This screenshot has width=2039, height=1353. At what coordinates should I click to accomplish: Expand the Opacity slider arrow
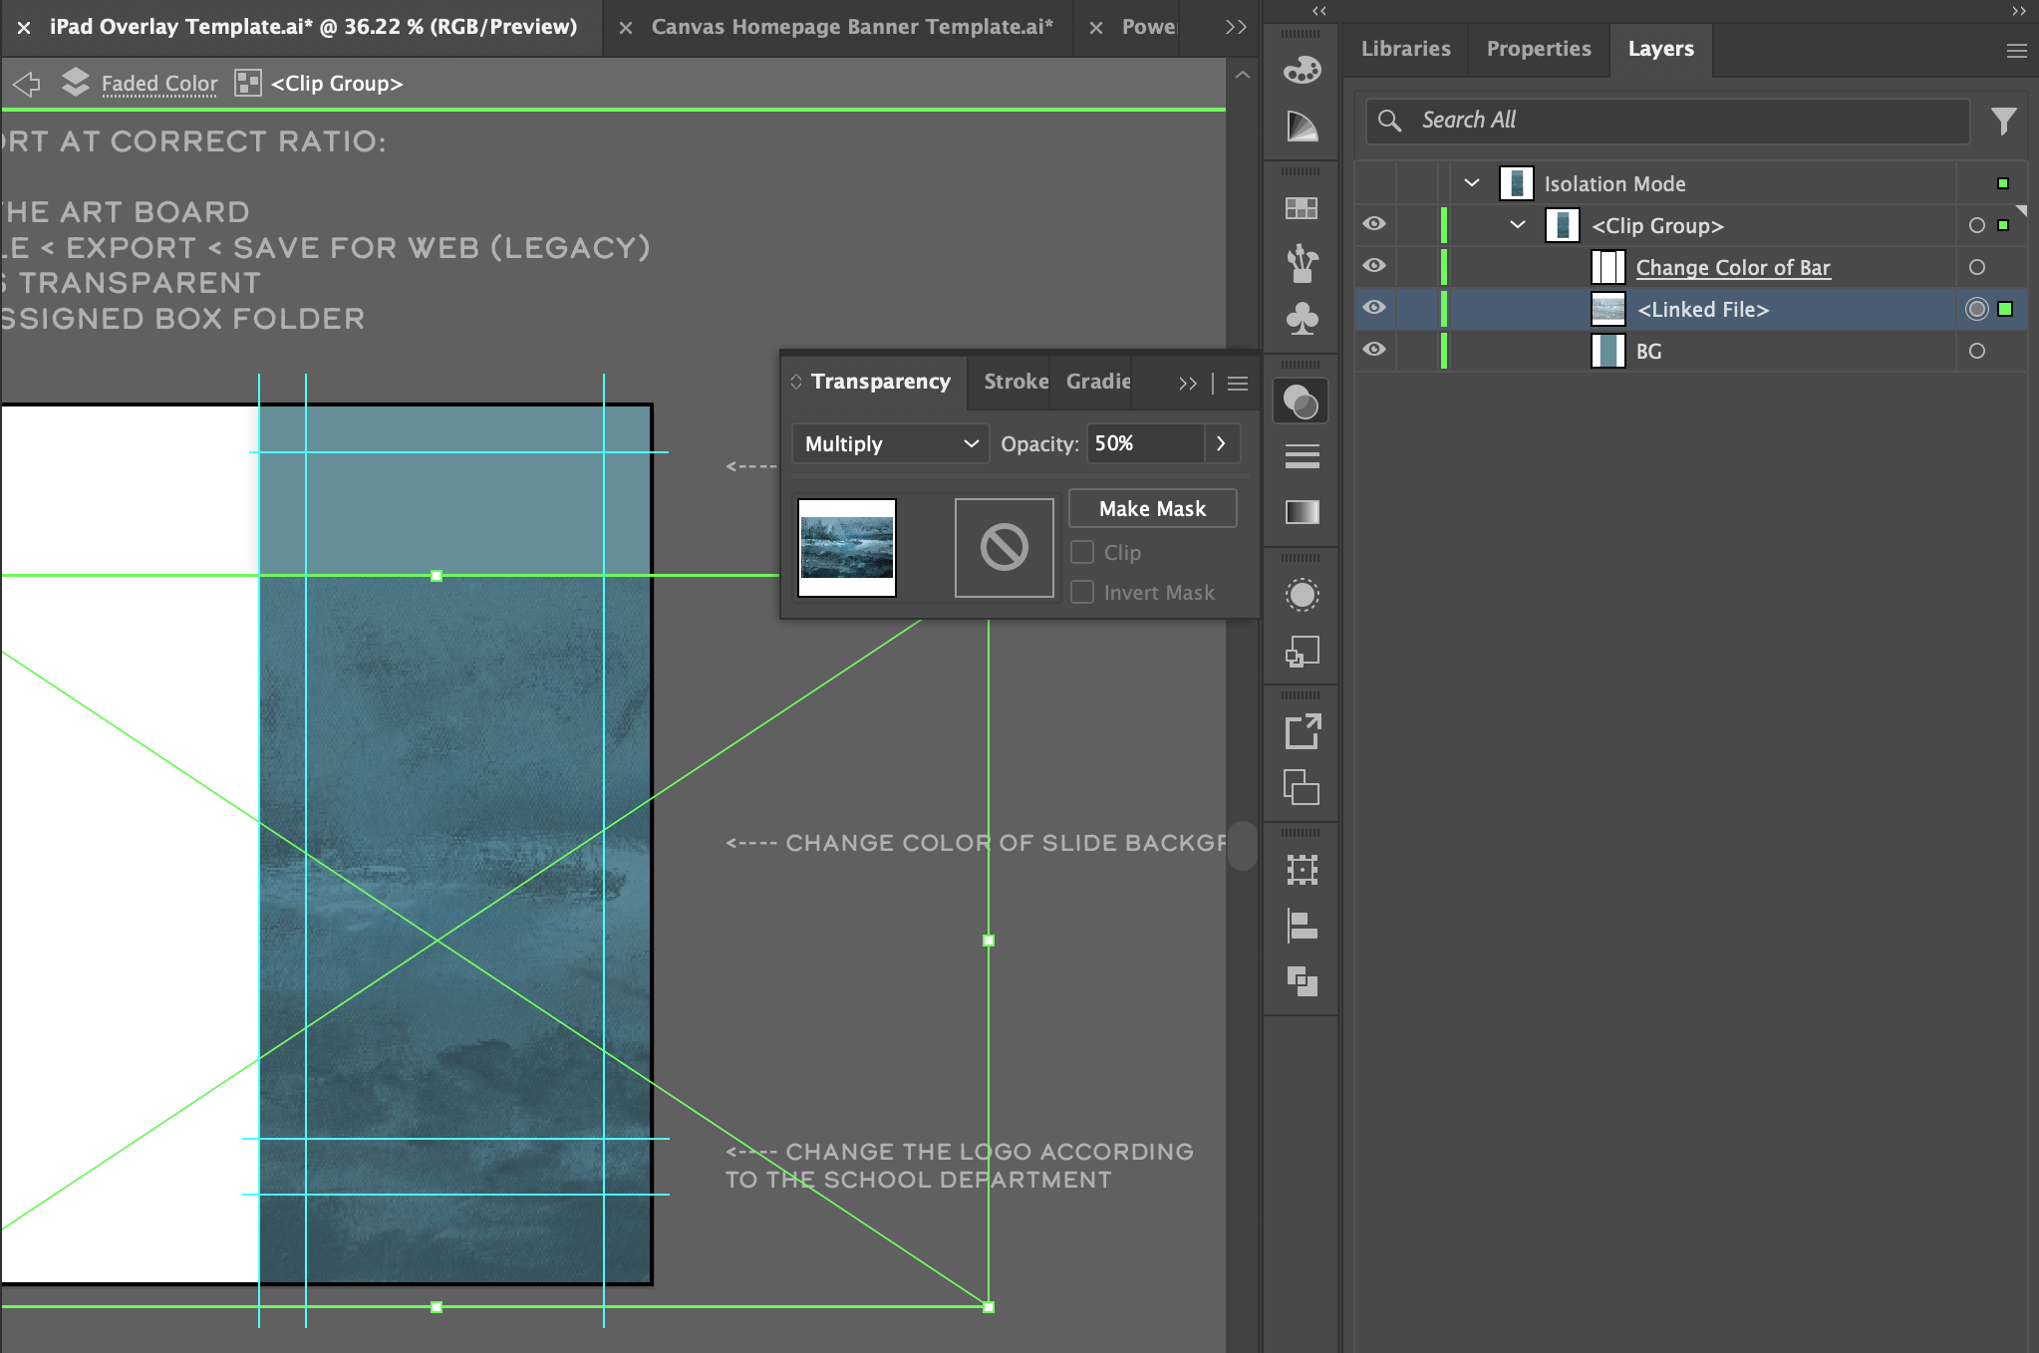[1221, 443]
